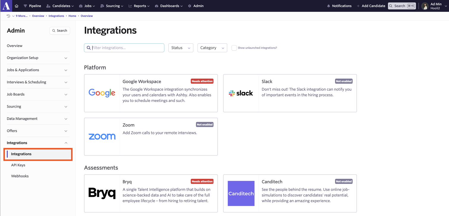Click Slack Not enabled badge

344,81
